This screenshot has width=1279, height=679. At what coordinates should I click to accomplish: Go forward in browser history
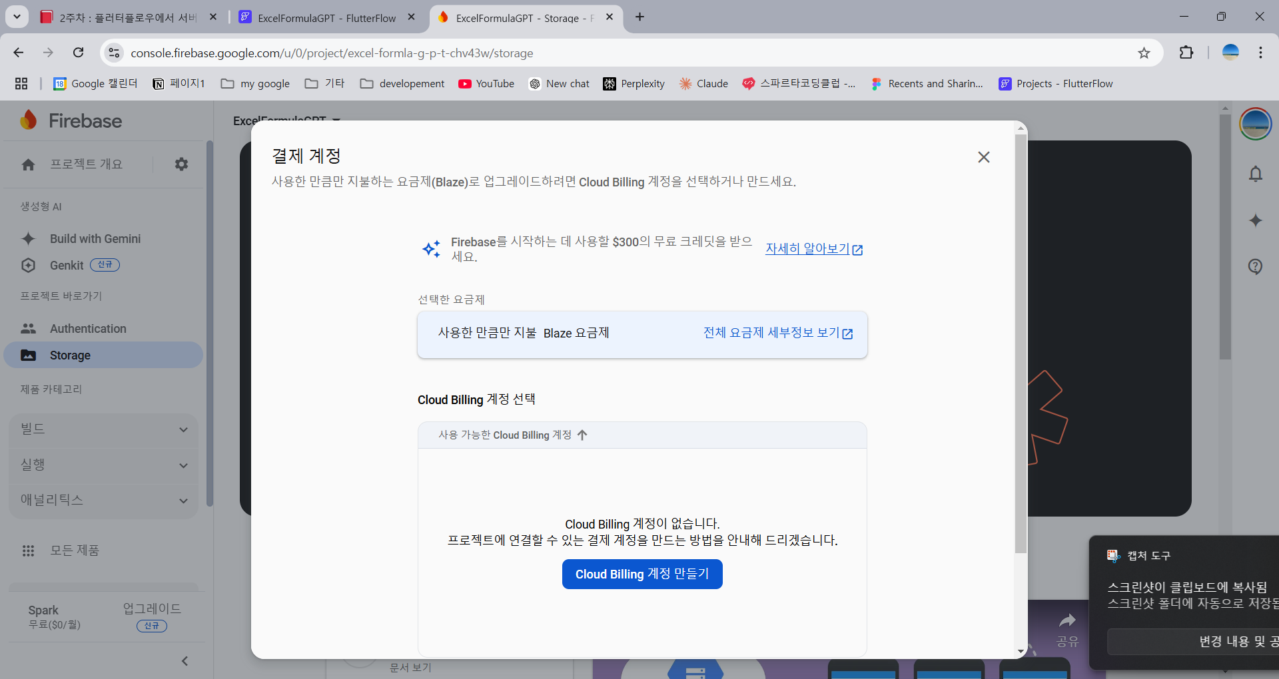(x=48, y=53)
